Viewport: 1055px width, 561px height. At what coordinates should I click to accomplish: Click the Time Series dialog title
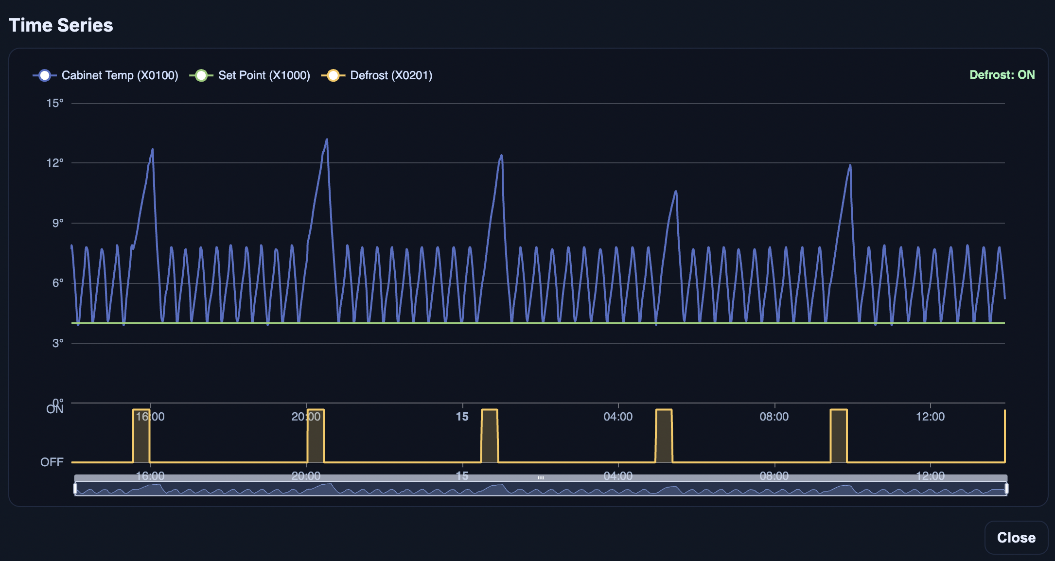(61, 25)
